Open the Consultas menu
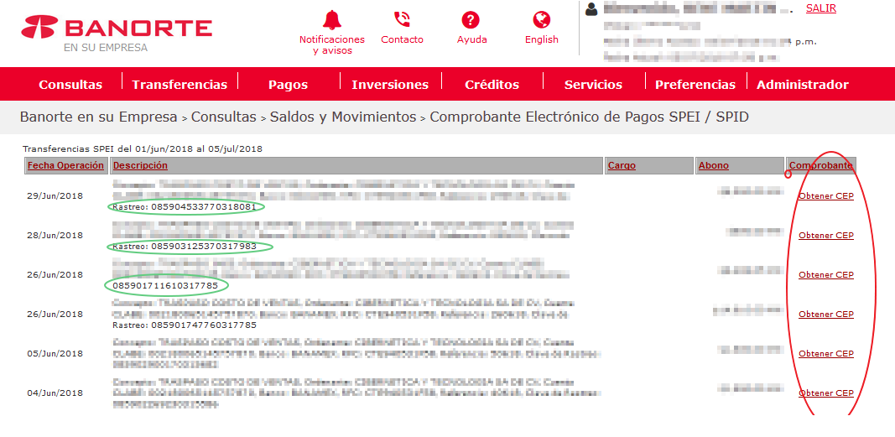Image resolution: width=895 pixels, height=437 pixels. 70,85
